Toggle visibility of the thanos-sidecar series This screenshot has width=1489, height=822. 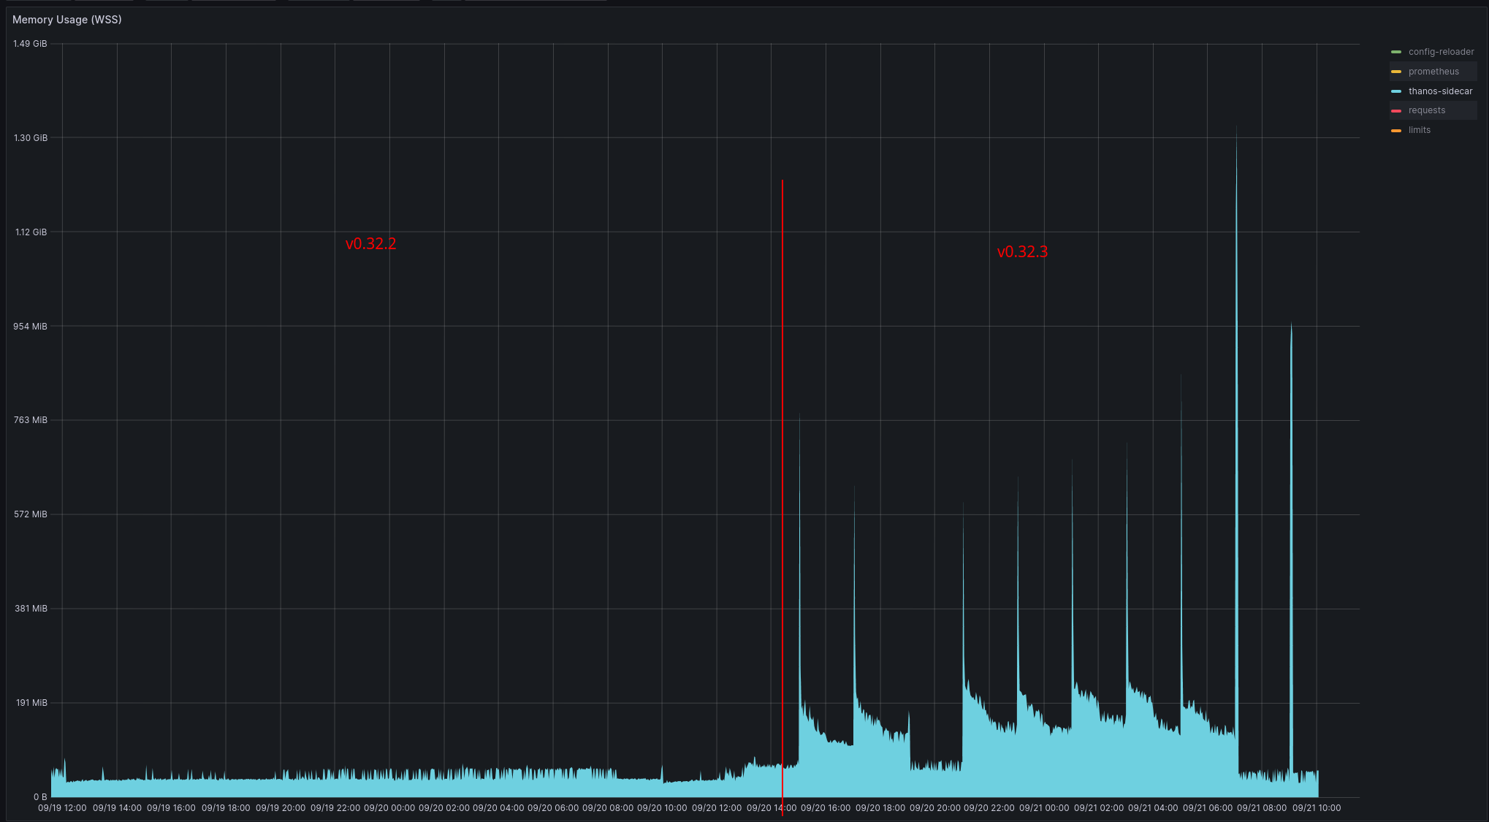click(x=1440, y=91)
